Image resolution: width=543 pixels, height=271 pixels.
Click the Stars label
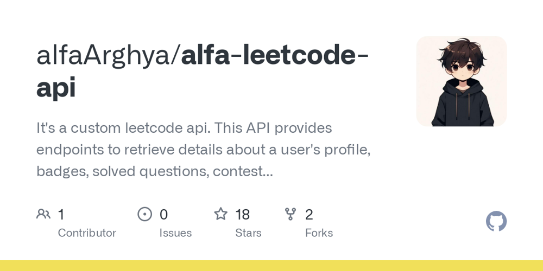248,233
